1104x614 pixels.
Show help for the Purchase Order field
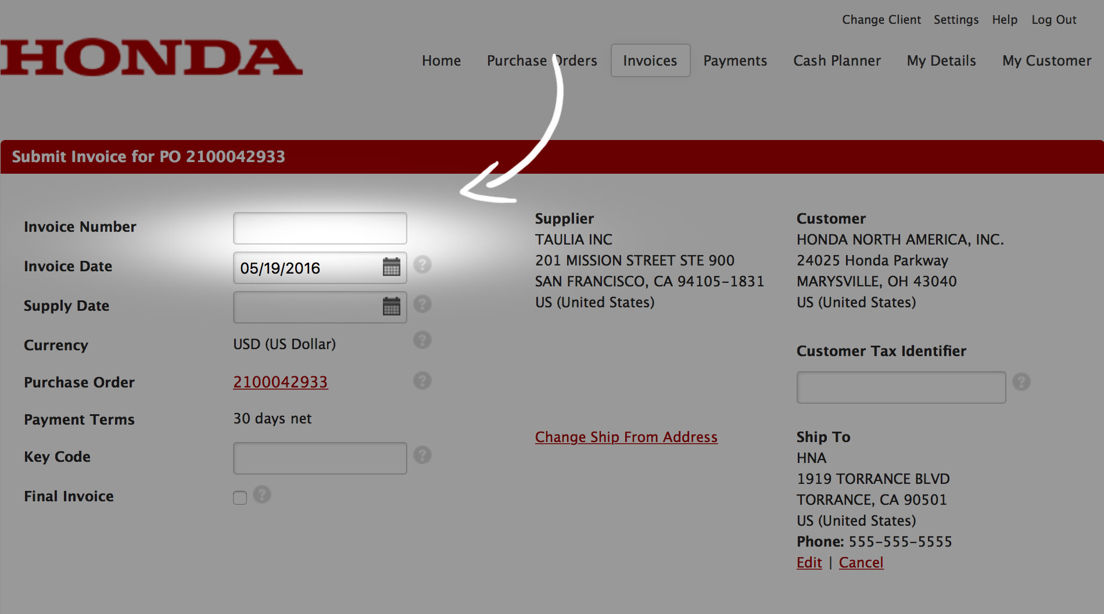pyautogui.click(x=422, y=380)
